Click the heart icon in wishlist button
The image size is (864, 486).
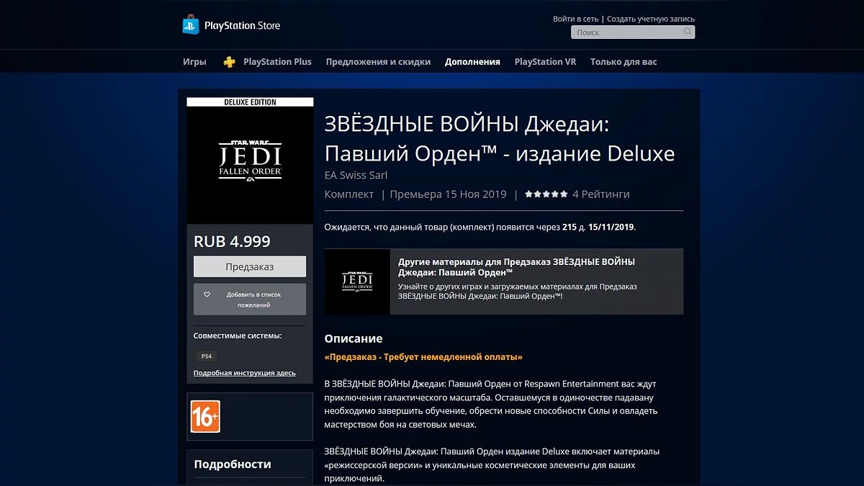coord(207,294)
